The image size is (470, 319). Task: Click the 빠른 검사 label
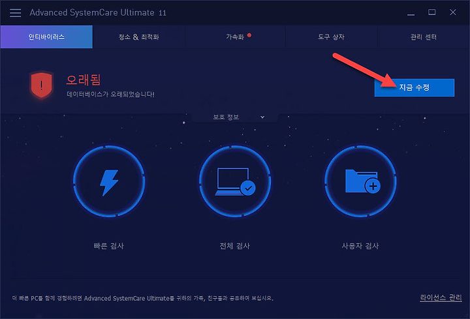click(109, 246)
